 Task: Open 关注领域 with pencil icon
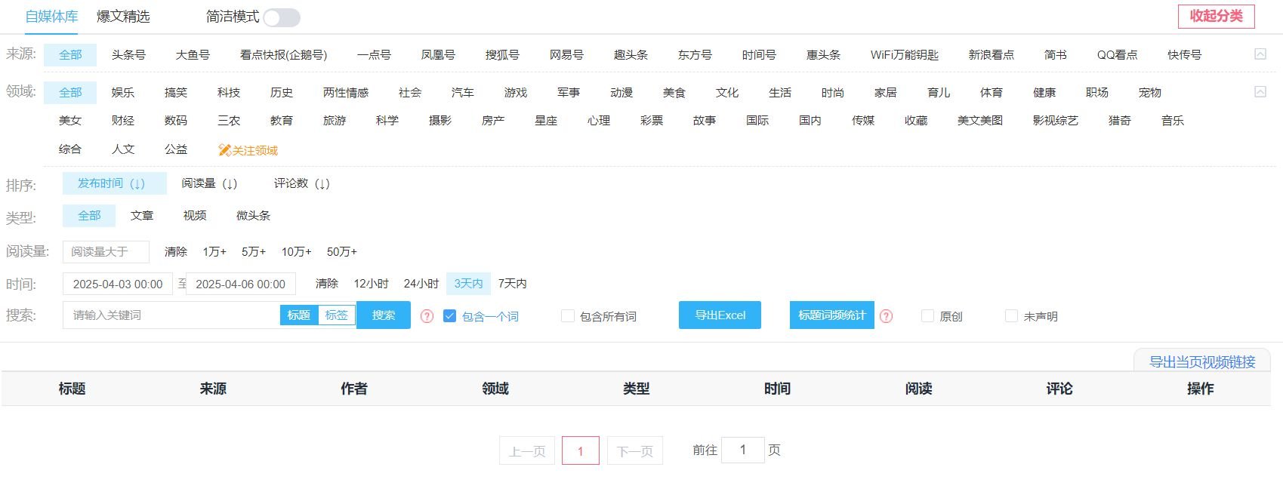[x=248, y=150]
